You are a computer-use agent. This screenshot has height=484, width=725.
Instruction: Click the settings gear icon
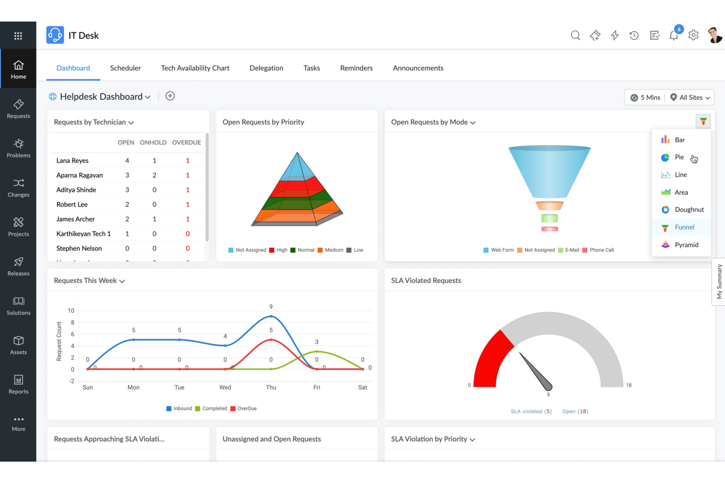(693, 35)
